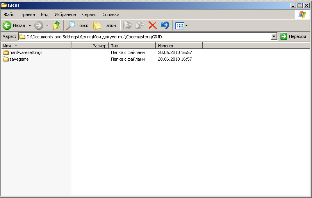
Task: Sort by the Имя column header
Action: pyautogui.click(x=35, y=46)
